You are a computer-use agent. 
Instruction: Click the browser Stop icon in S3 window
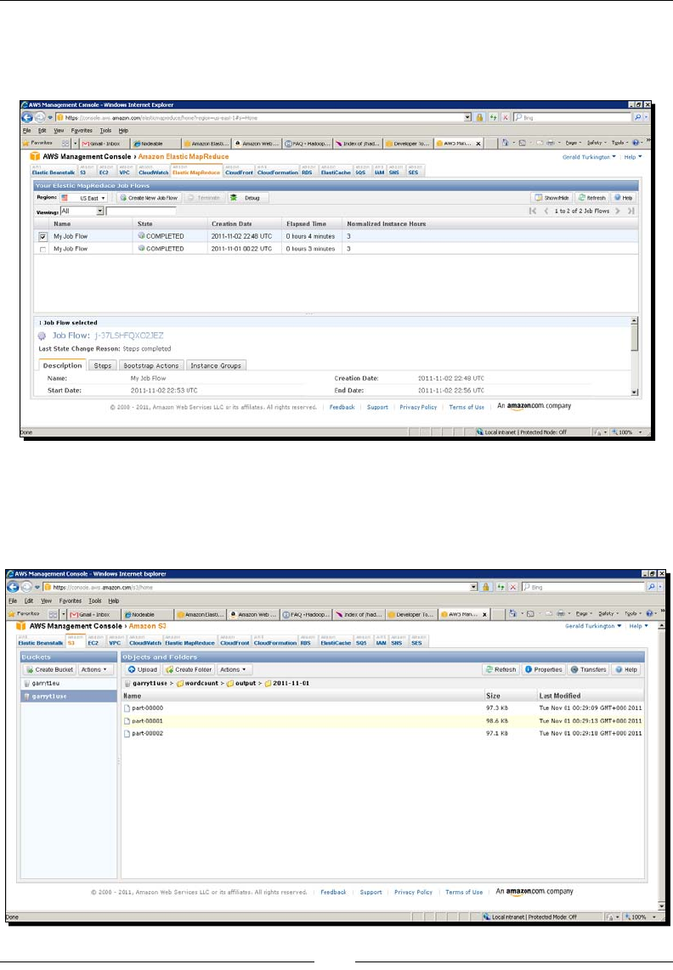(512, 586)
